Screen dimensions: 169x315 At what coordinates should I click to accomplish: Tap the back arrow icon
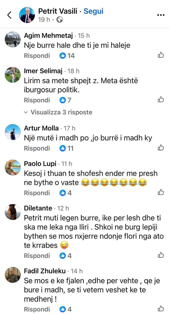[10, 15]
